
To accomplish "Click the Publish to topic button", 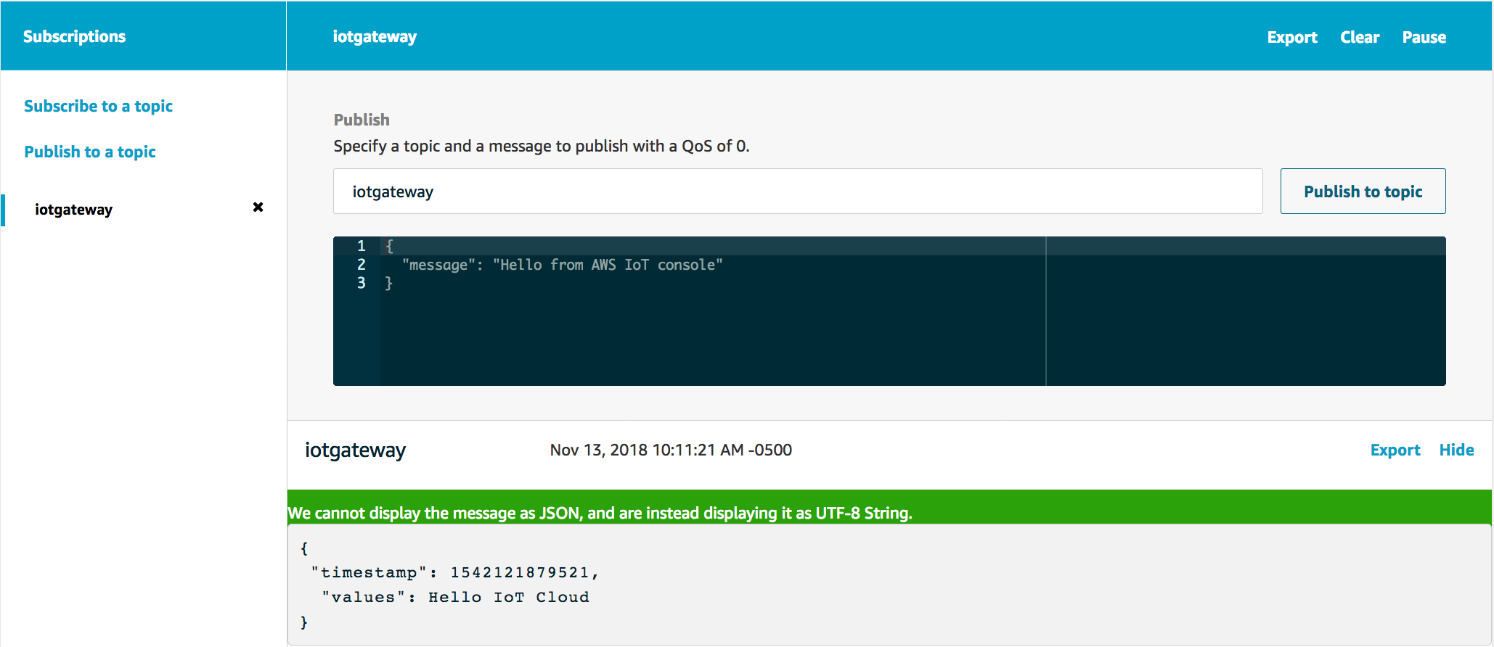I will [1363, 191].
